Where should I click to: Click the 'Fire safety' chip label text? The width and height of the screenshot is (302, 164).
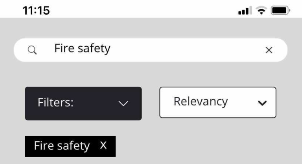[62, 146]
